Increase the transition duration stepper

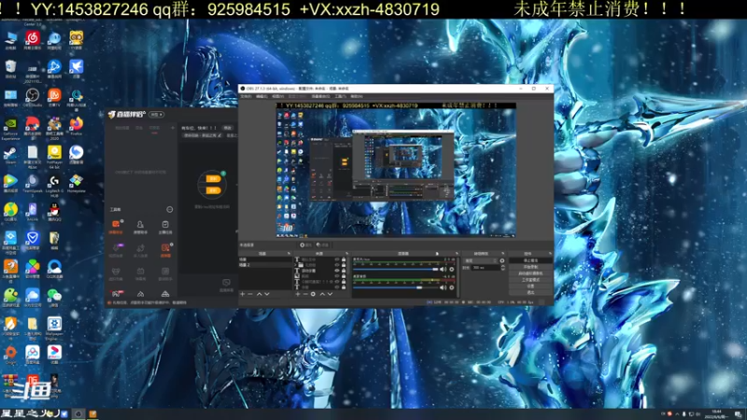[503, 266]
